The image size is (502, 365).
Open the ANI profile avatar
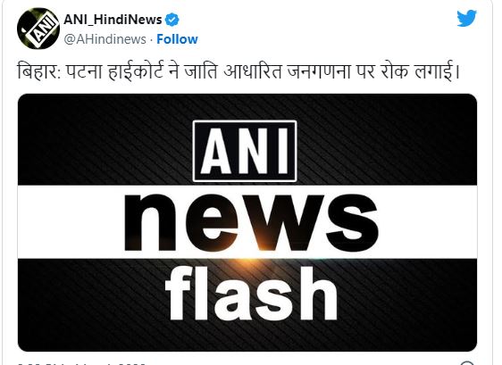(38, 29)
